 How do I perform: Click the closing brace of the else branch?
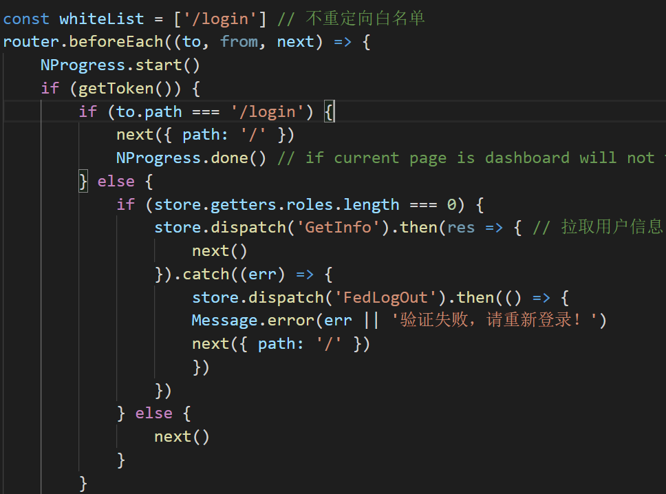click(x=121, y=459)
